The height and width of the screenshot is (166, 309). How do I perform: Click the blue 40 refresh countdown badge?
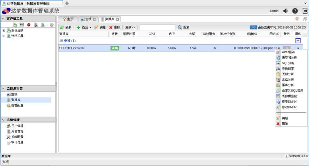(253, 27)
